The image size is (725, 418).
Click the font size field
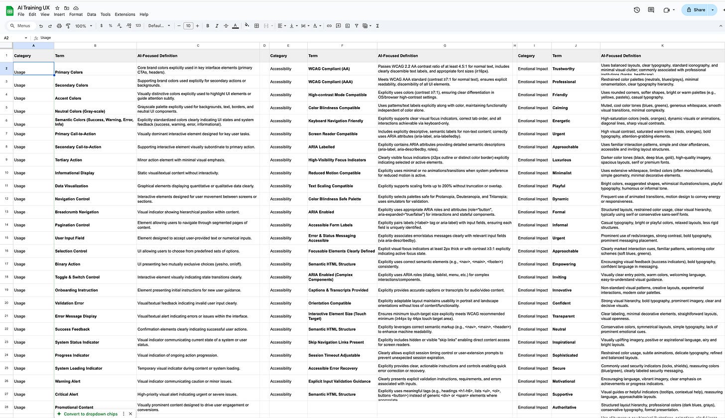[188, 26]
